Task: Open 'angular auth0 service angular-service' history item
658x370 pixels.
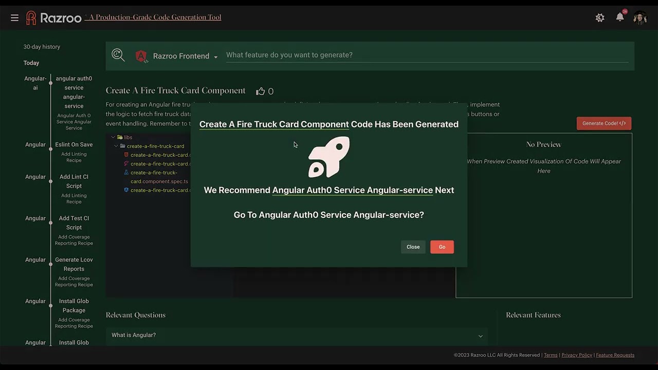Action: coord(74,92)
